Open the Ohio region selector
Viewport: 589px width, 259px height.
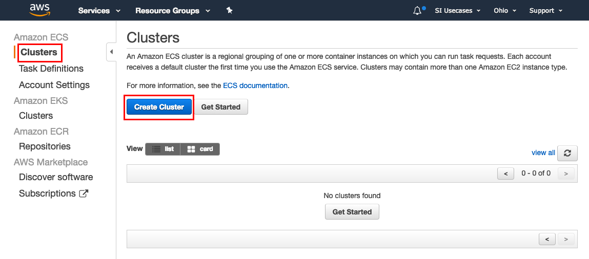pos(505,11)
